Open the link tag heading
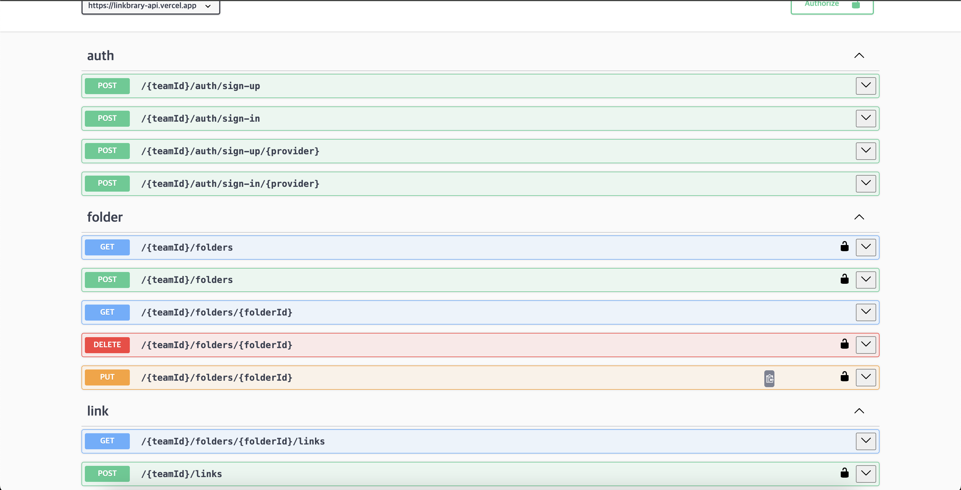 [98, 411]
